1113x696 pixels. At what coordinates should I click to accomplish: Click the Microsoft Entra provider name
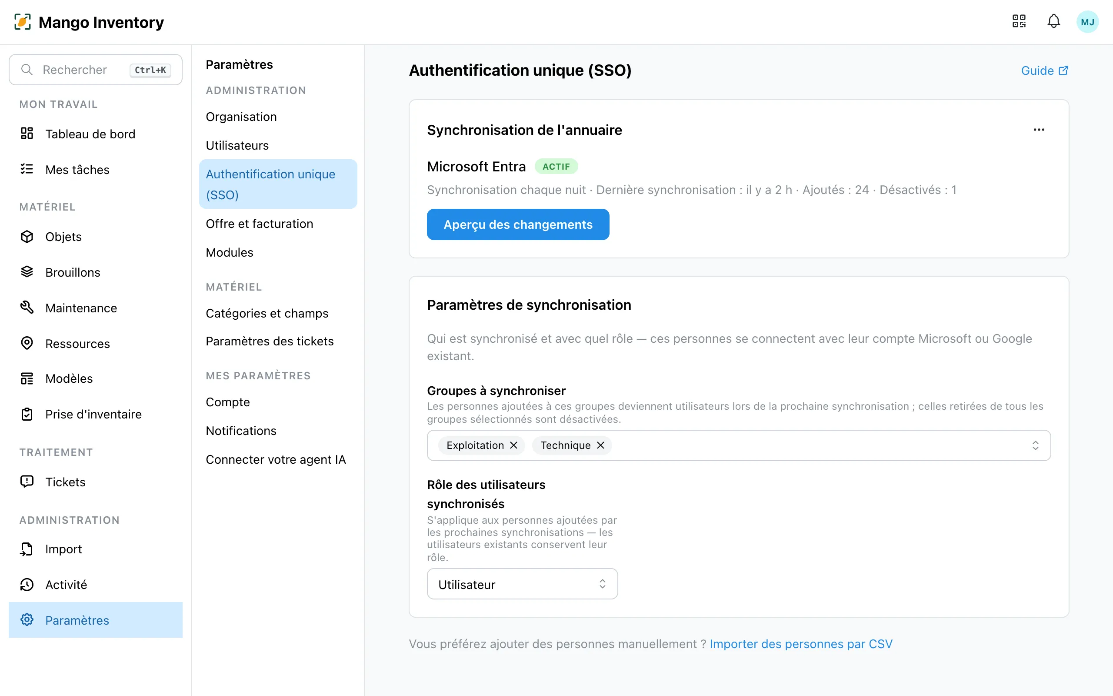point(476,167)
